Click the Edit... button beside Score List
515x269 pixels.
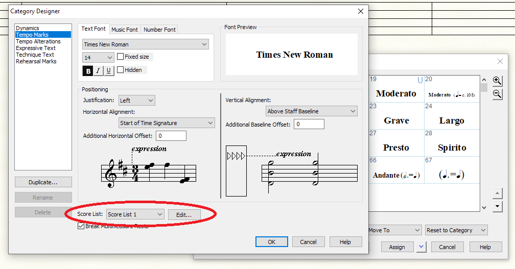[x=184, y=215]
